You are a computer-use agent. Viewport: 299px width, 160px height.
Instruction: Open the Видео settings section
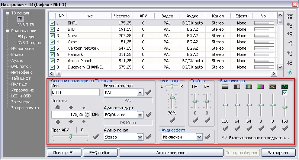[x=17, y=54]
